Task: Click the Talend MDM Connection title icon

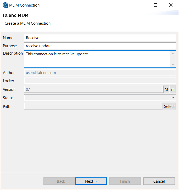Action: pos(5,5)
